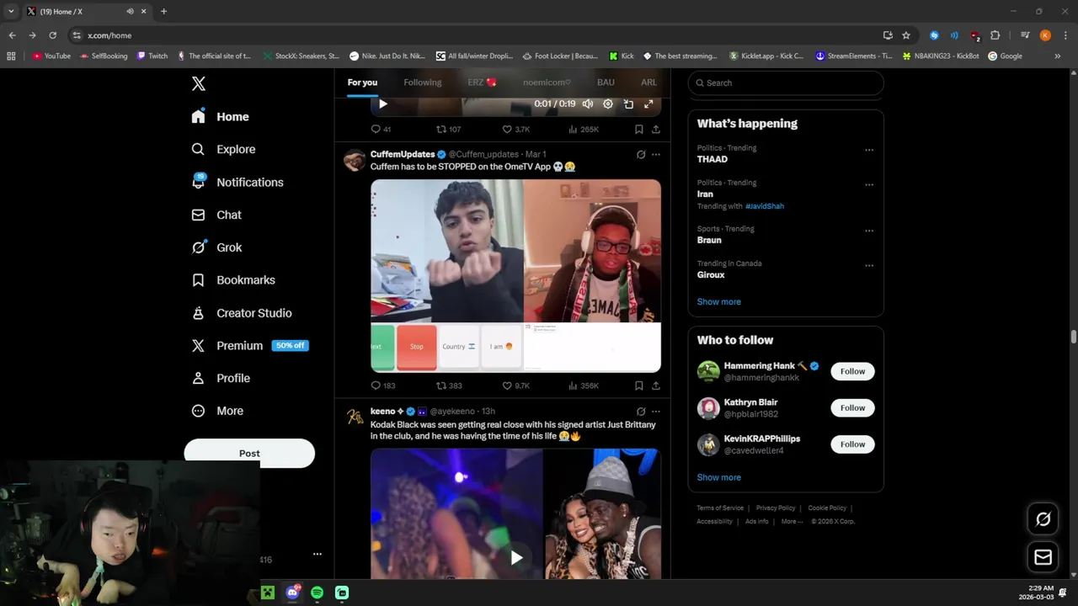Expand top video to fullscreen

tap(648, 104)
